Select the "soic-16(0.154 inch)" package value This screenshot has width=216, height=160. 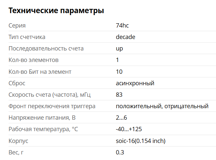pyautogui.click(x=141, y=141)
